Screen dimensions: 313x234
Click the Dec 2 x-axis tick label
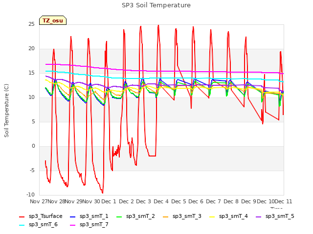(x=126, y=201)
